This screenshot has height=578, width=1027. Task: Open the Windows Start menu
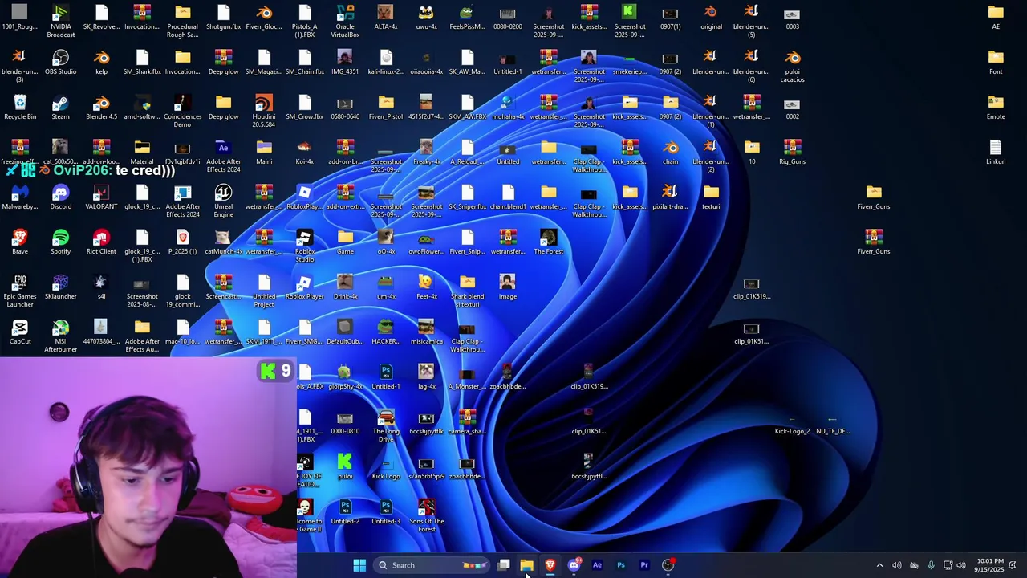click(x=359, y=565)
